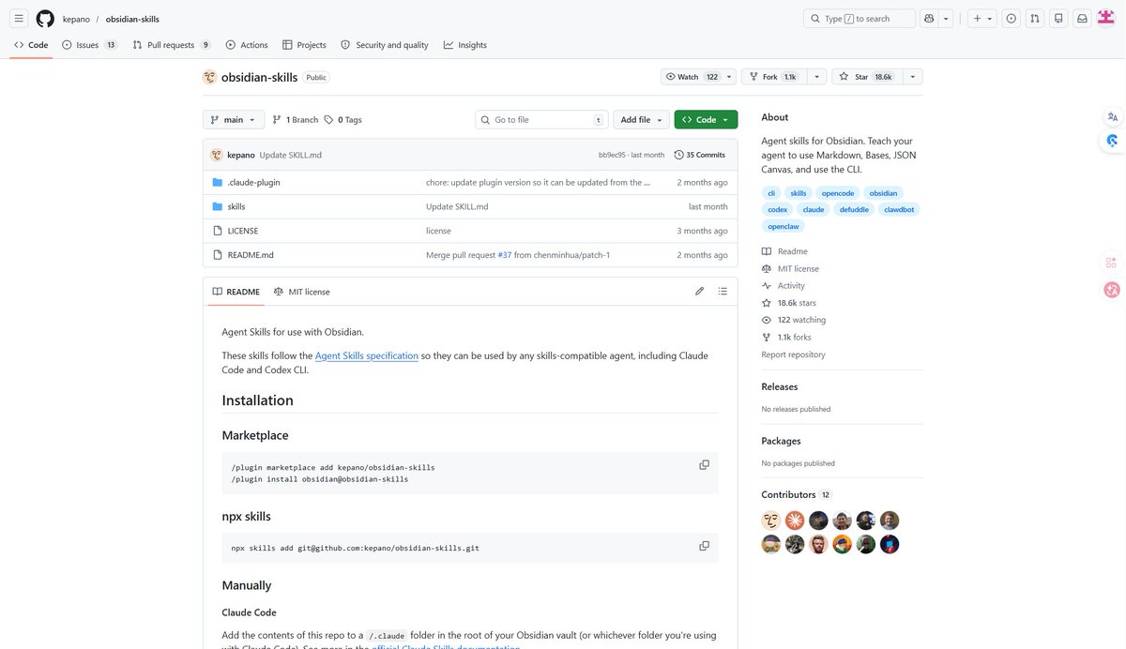Click the 1 Branch link
This screenshot has height=649, width=1126.
point(295,120)
